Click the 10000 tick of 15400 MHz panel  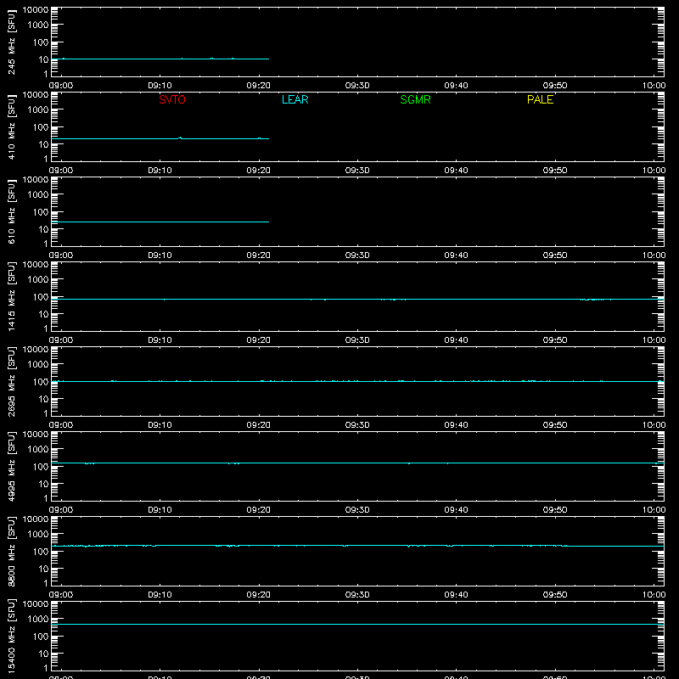[x=36, y=604]
